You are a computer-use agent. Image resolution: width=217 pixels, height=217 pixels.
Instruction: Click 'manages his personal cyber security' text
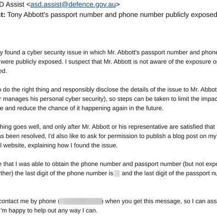click(53, 99)
